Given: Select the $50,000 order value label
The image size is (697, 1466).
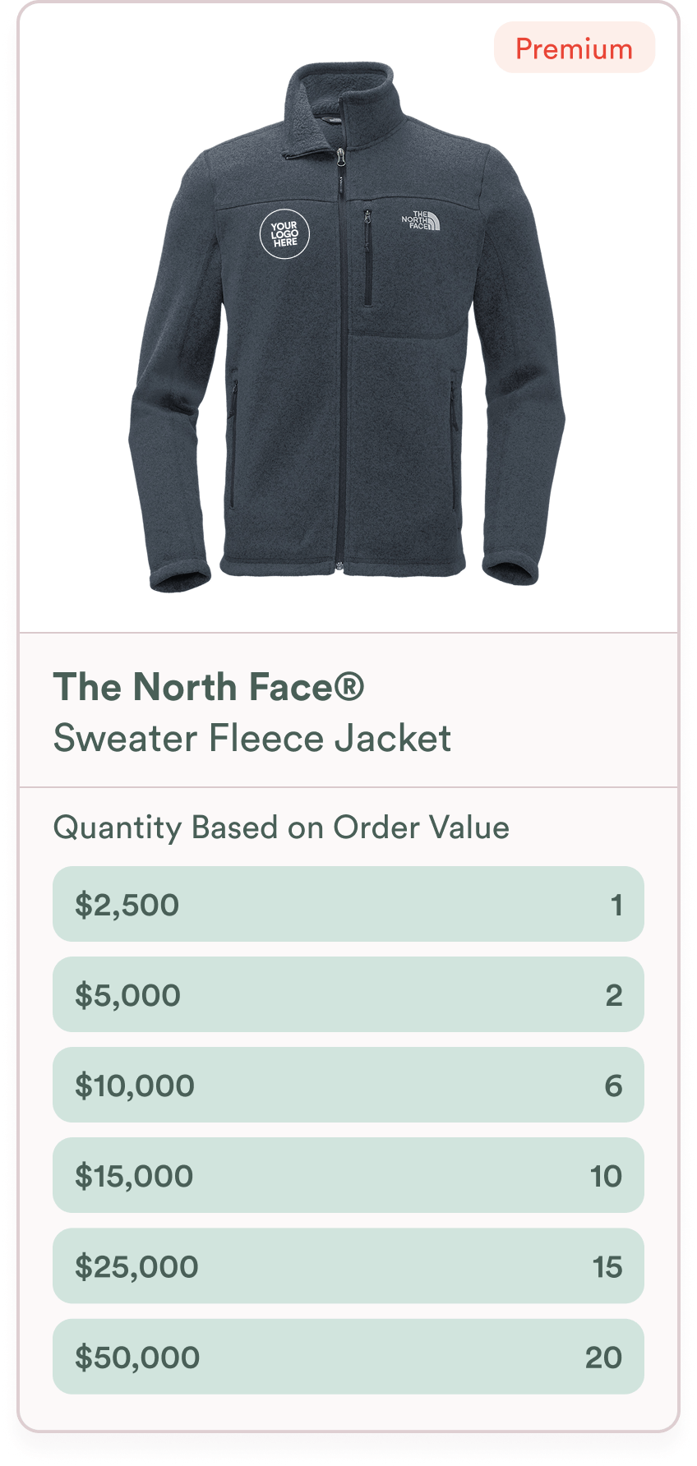Looking at the screenshot, I should coord(137,1358).
